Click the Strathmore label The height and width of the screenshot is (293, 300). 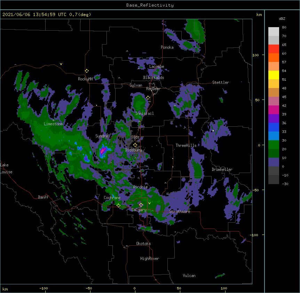(180, 212)
